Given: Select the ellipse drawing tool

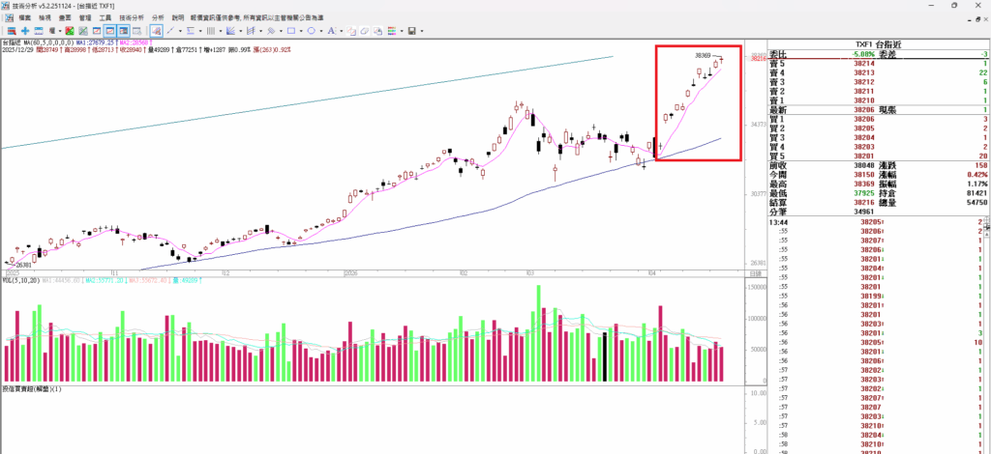Looking at the screenshot, I should coord(313,31).
